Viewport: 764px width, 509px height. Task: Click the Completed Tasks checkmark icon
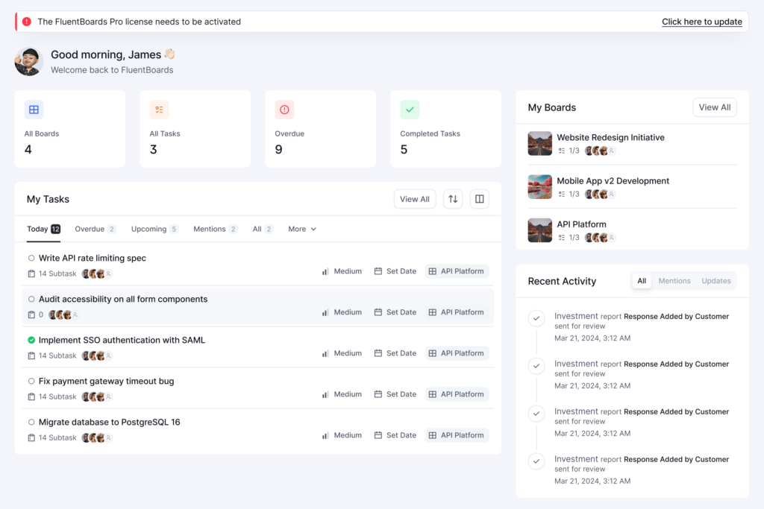click(x=410, y=110)
